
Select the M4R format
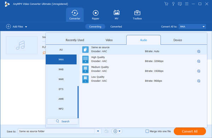[61, 79]
